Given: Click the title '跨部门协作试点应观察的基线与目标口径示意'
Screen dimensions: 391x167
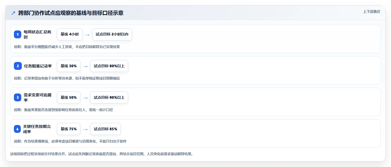Looking at the screenshot, I should click(71, 13).
